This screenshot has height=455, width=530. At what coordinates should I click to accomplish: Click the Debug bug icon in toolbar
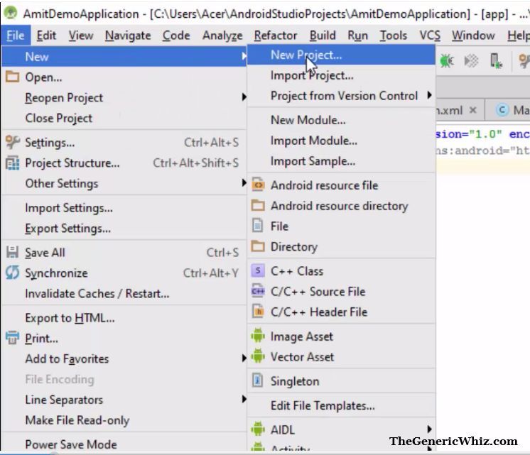click(x=446, y=61)
